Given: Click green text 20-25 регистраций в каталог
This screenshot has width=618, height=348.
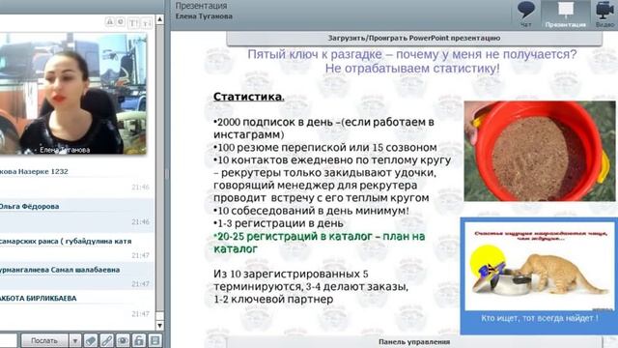Looking at the screenshot, I should (x=320, y=243).
